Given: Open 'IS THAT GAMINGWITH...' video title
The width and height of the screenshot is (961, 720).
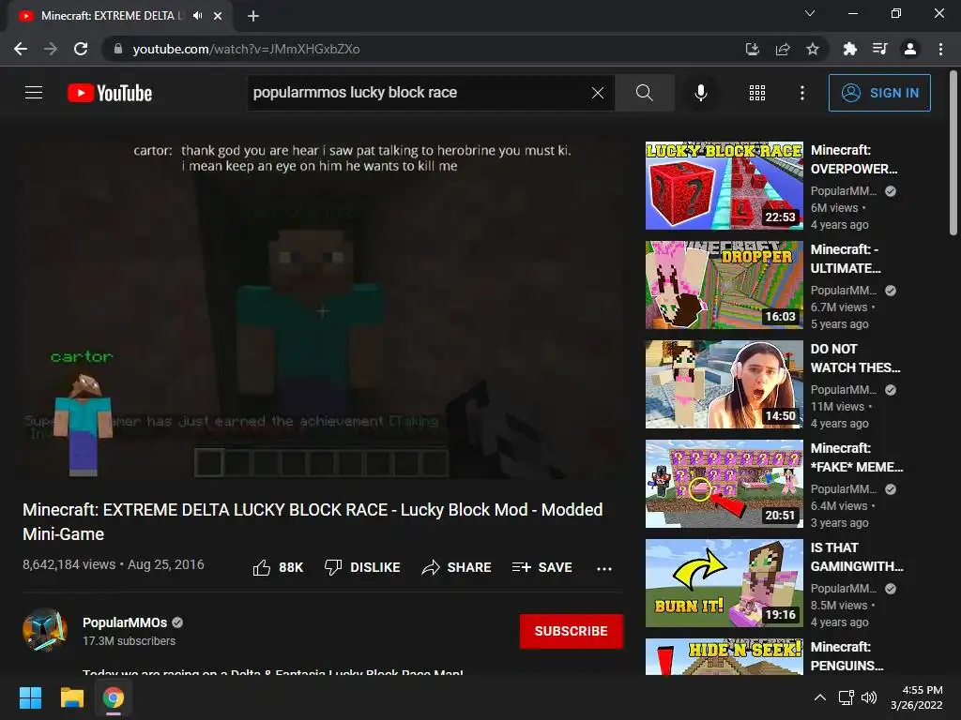Looking at the screenshot, I should click(x=857, y=557).
